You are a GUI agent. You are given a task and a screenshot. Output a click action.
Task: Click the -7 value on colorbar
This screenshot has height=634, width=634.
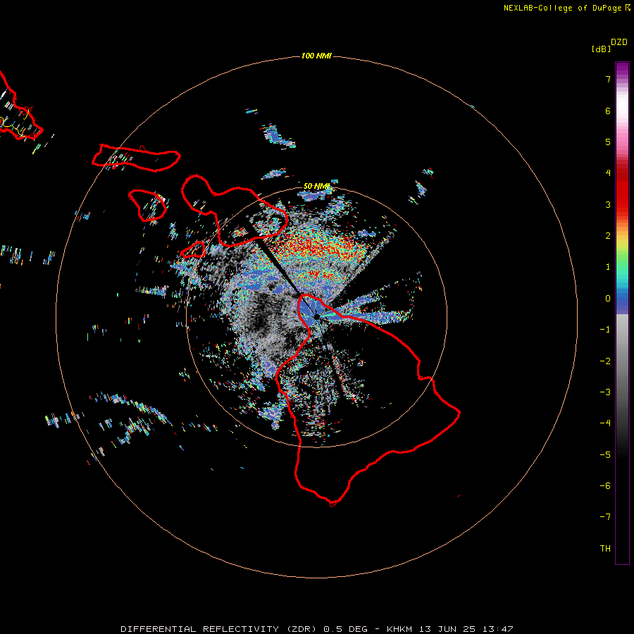[x=605, y=517]
